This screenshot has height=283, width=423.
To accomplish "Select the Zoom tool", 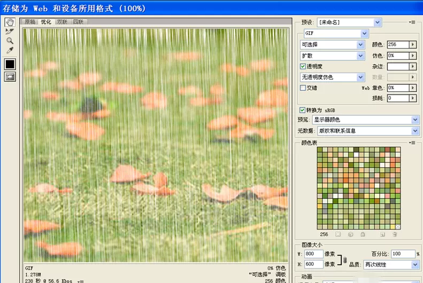I will [x=10, y=41].
